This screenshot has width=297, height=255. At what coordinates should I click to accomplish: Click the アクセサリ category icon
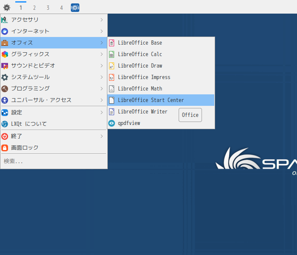point(5,20)
